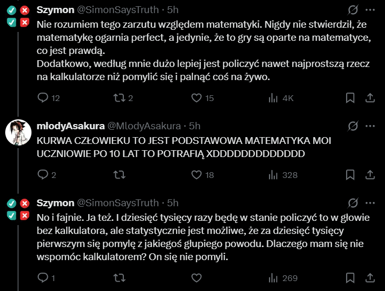Bookmark Szymon's first tweet
Image resolution: width=385 pixels, height=291 pixels.
[x=350, y=98]
